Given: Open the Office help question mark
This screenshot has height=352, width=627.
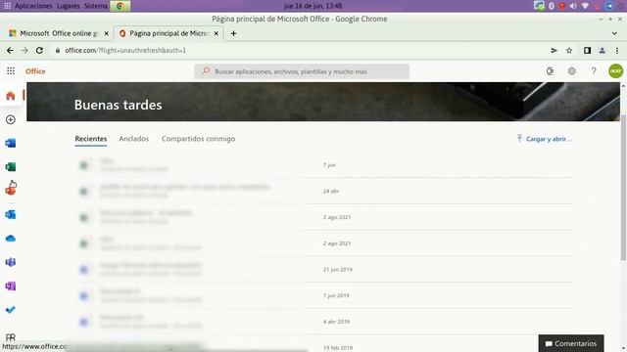Looking at the screenshot, I should 594,71.
